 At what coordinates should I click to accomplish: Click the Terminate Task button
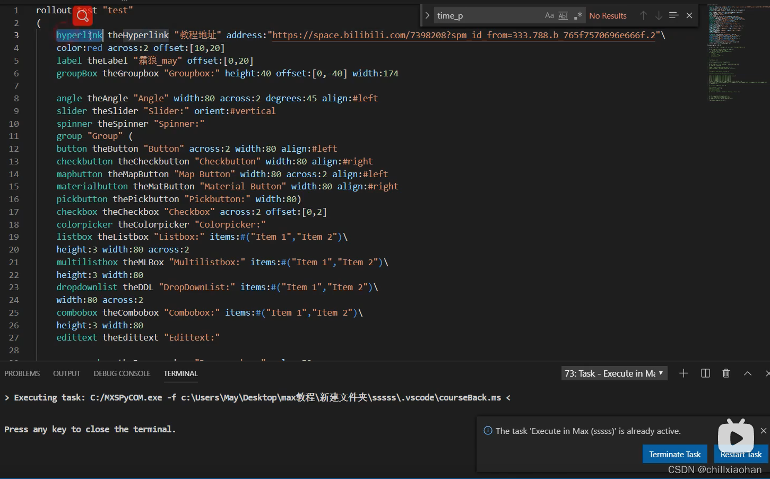point(675,454)
